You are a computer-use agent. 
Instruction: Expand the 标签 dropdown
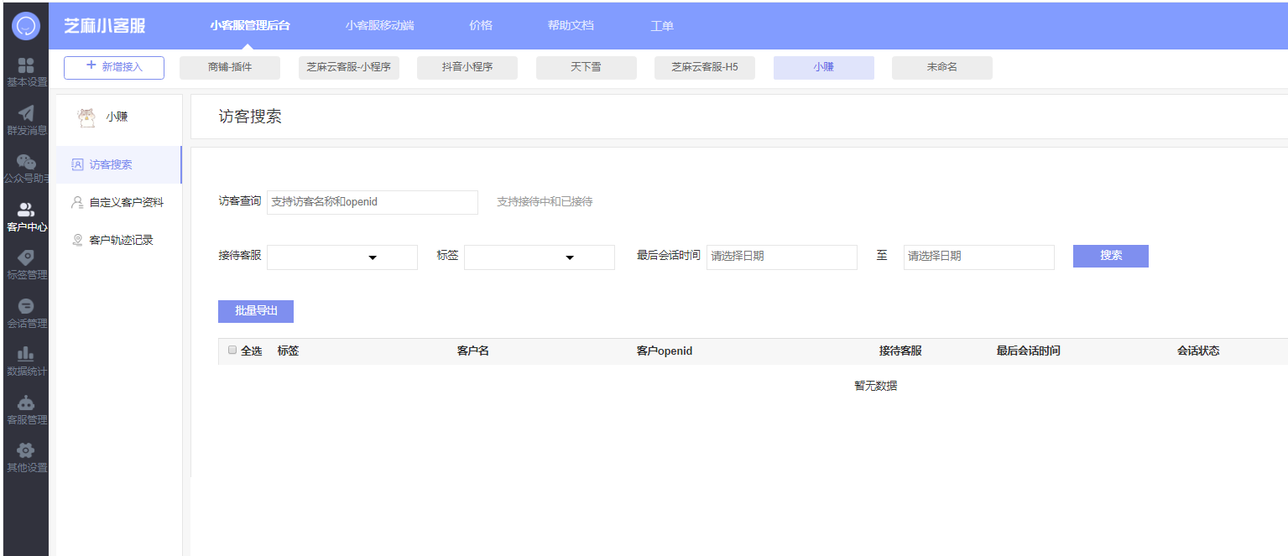coord(540,257)
